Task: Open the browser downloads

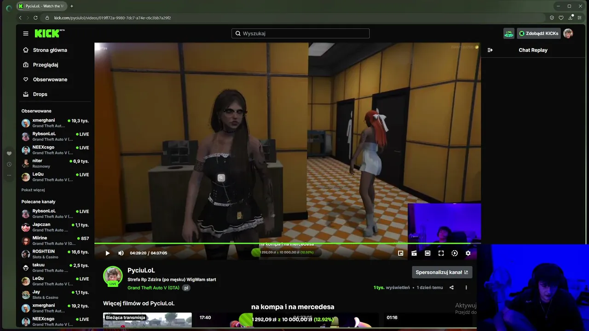Action: tap(571, 18)
